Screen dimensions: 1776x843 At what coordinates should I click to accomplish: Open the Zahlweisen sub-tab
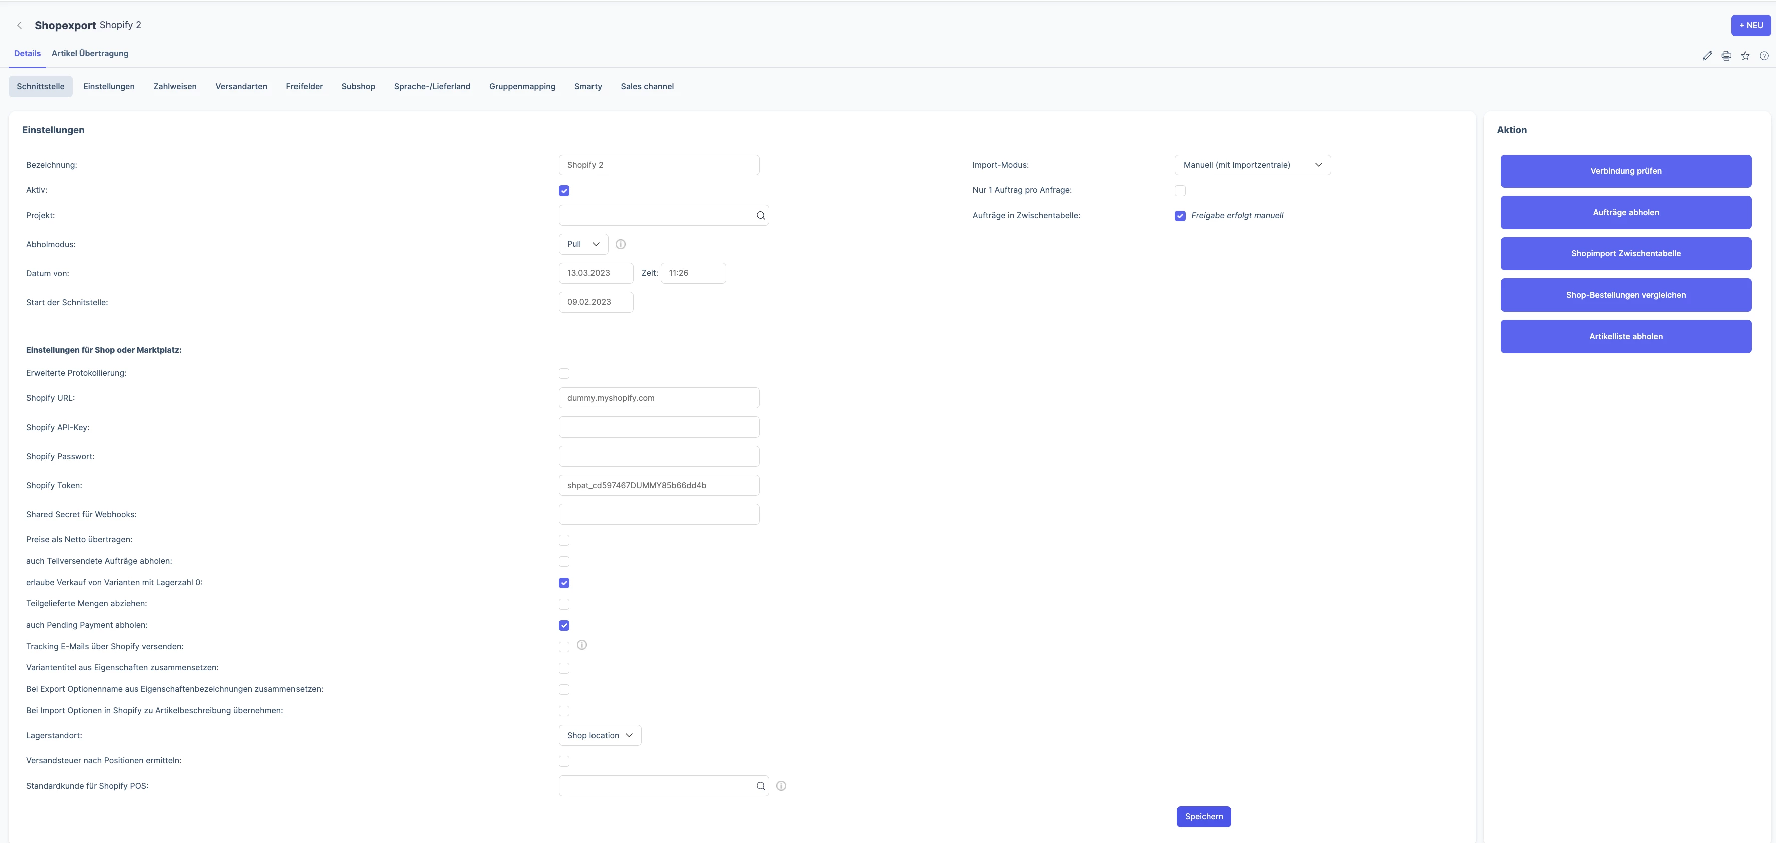tap(174, 87)
